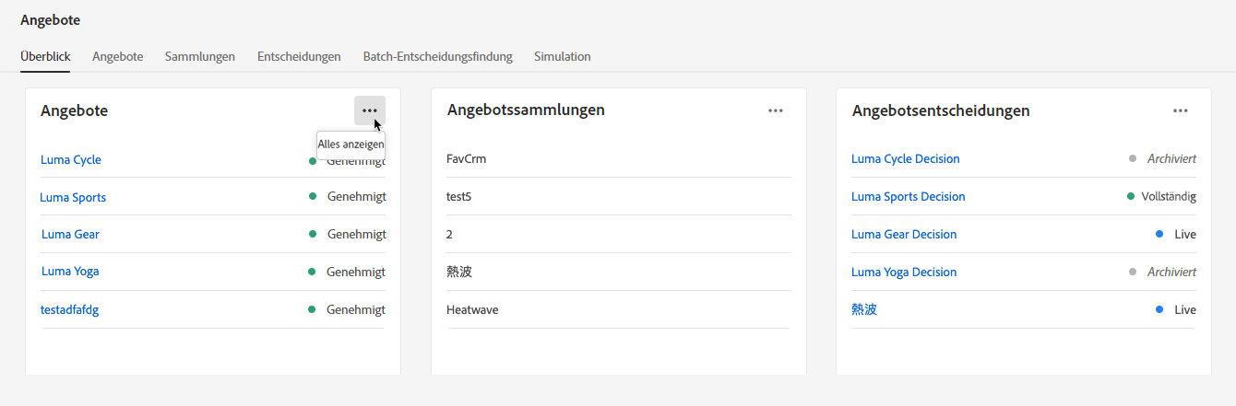Click the Alles anzeigen tooltip option
This screenshot has height=406, width=1236.
[x=351, y=145]
